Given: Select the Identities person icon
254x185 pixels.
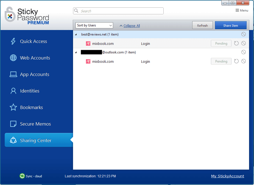Looking at the screenshot, I should [x=13, y=91].
